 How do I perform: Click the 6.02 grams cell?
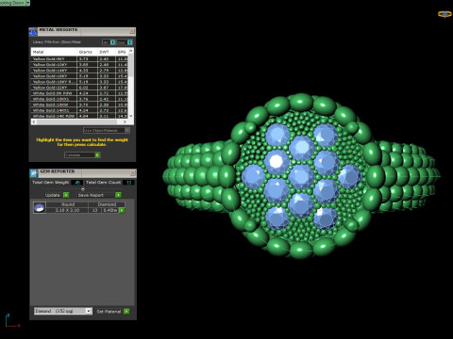[x=87, y=88]
